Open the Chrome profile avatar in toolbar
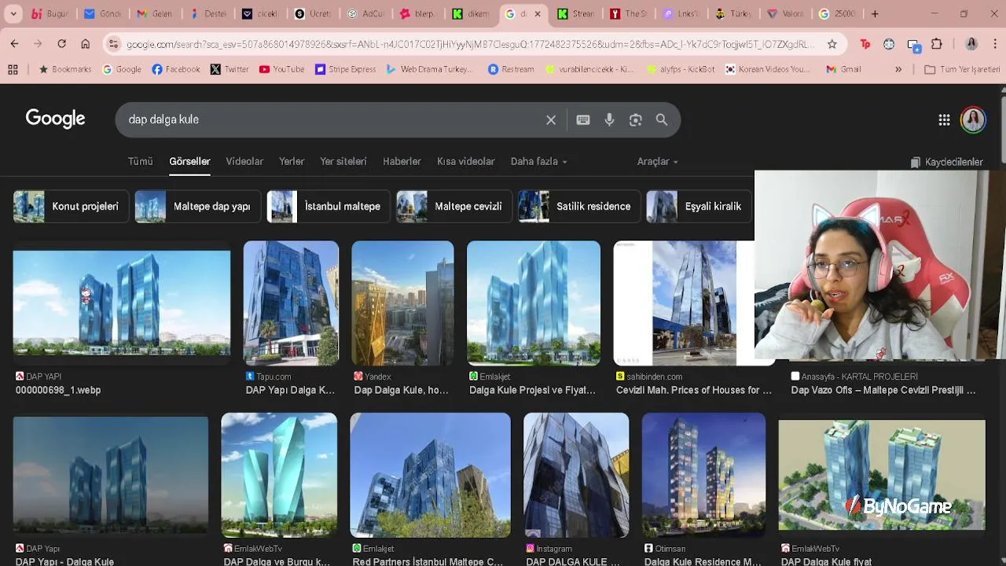The image size is (1006, 566). (x=971, y=44)
